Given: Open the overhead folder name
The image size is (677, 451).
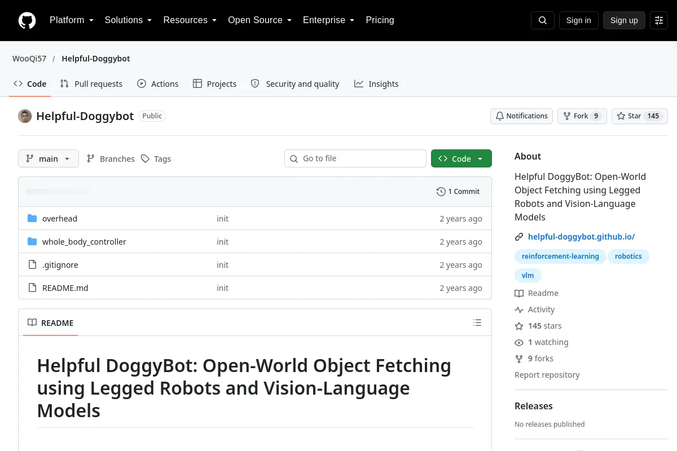Looking at the screenshot, I should point(60,219).
